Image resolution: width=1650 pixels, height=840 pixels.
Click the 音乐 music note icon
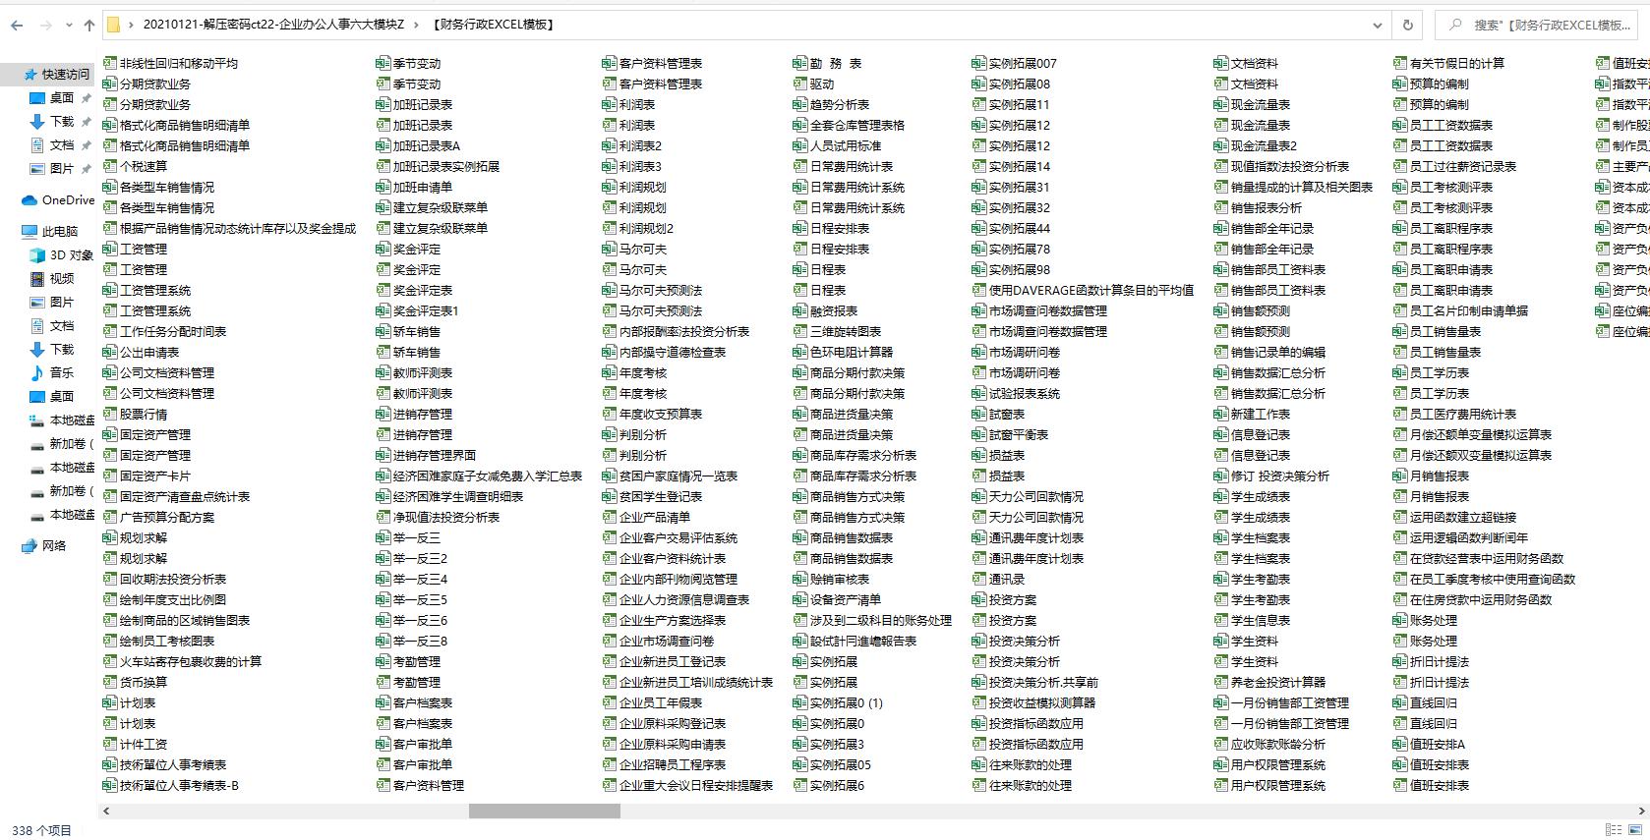click(x=37, y=373)
